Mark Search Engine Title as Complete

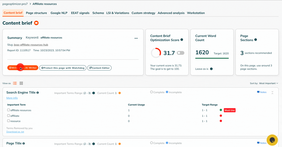point(151,92)
